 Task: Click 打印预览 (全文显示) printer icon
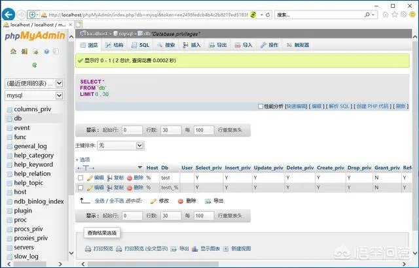pos(119,249)
